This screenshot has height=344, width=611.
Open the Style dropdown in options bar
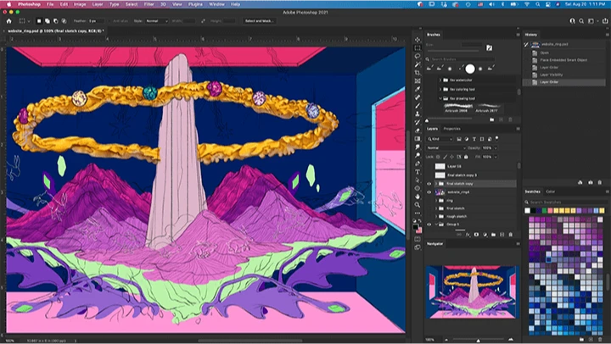156,21
